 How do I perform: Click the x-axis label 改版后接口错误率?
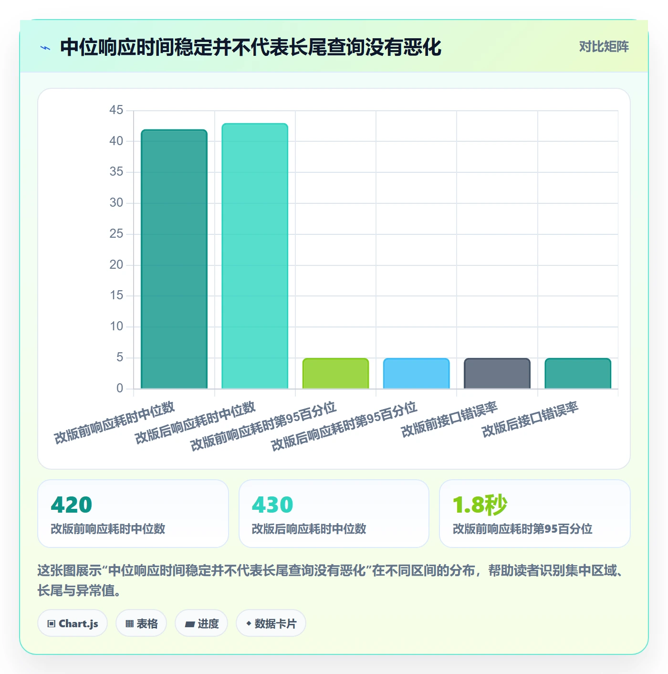[530, 420]
